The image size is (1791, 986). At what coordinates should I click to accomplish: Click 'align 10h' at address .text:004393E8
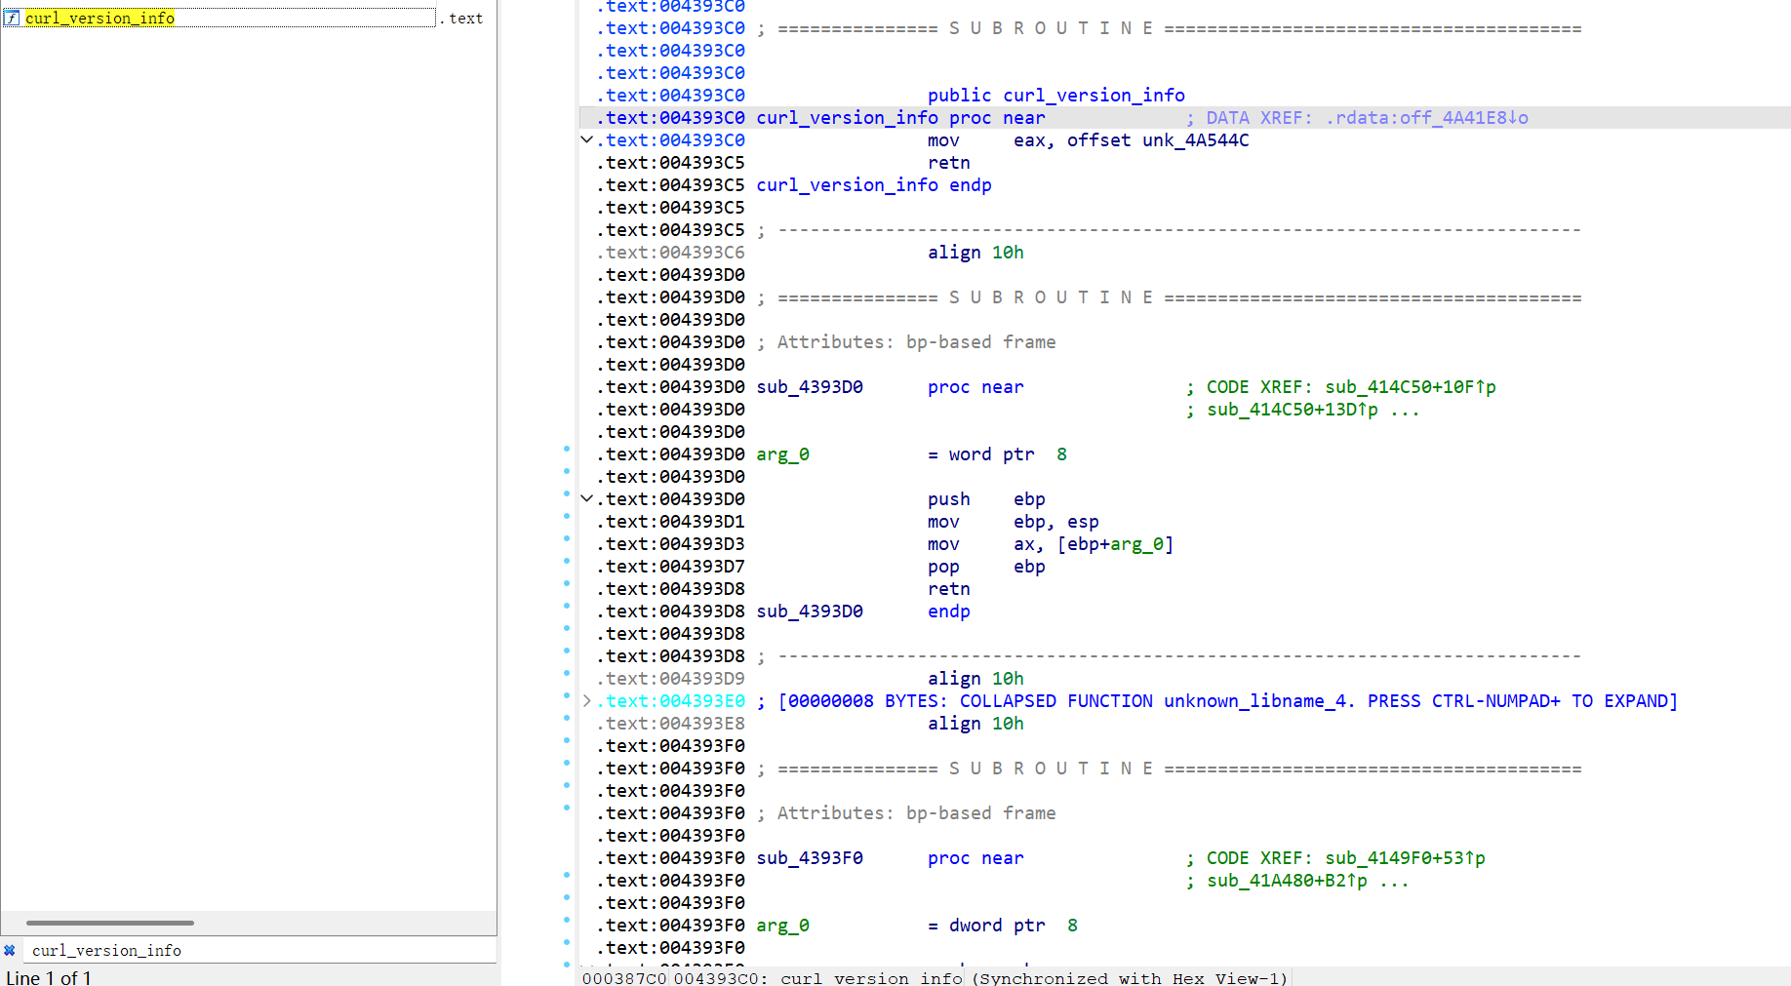pos(975,723)
